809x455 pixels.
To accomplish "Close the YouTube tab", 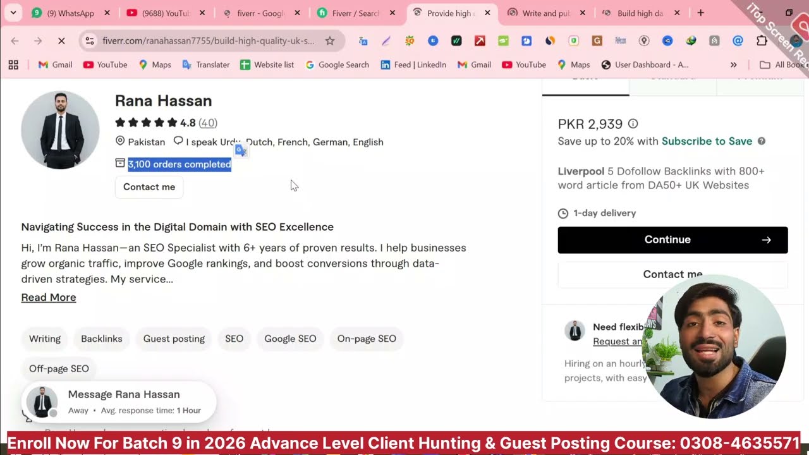I will [202, 13].
